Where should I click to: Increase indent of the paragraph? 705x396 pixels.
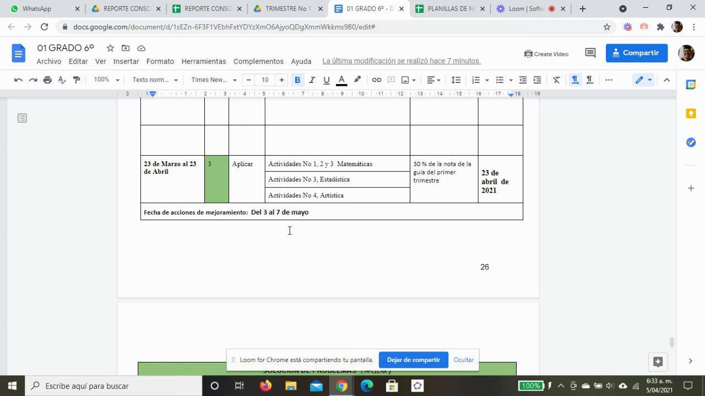pos(537,80)
